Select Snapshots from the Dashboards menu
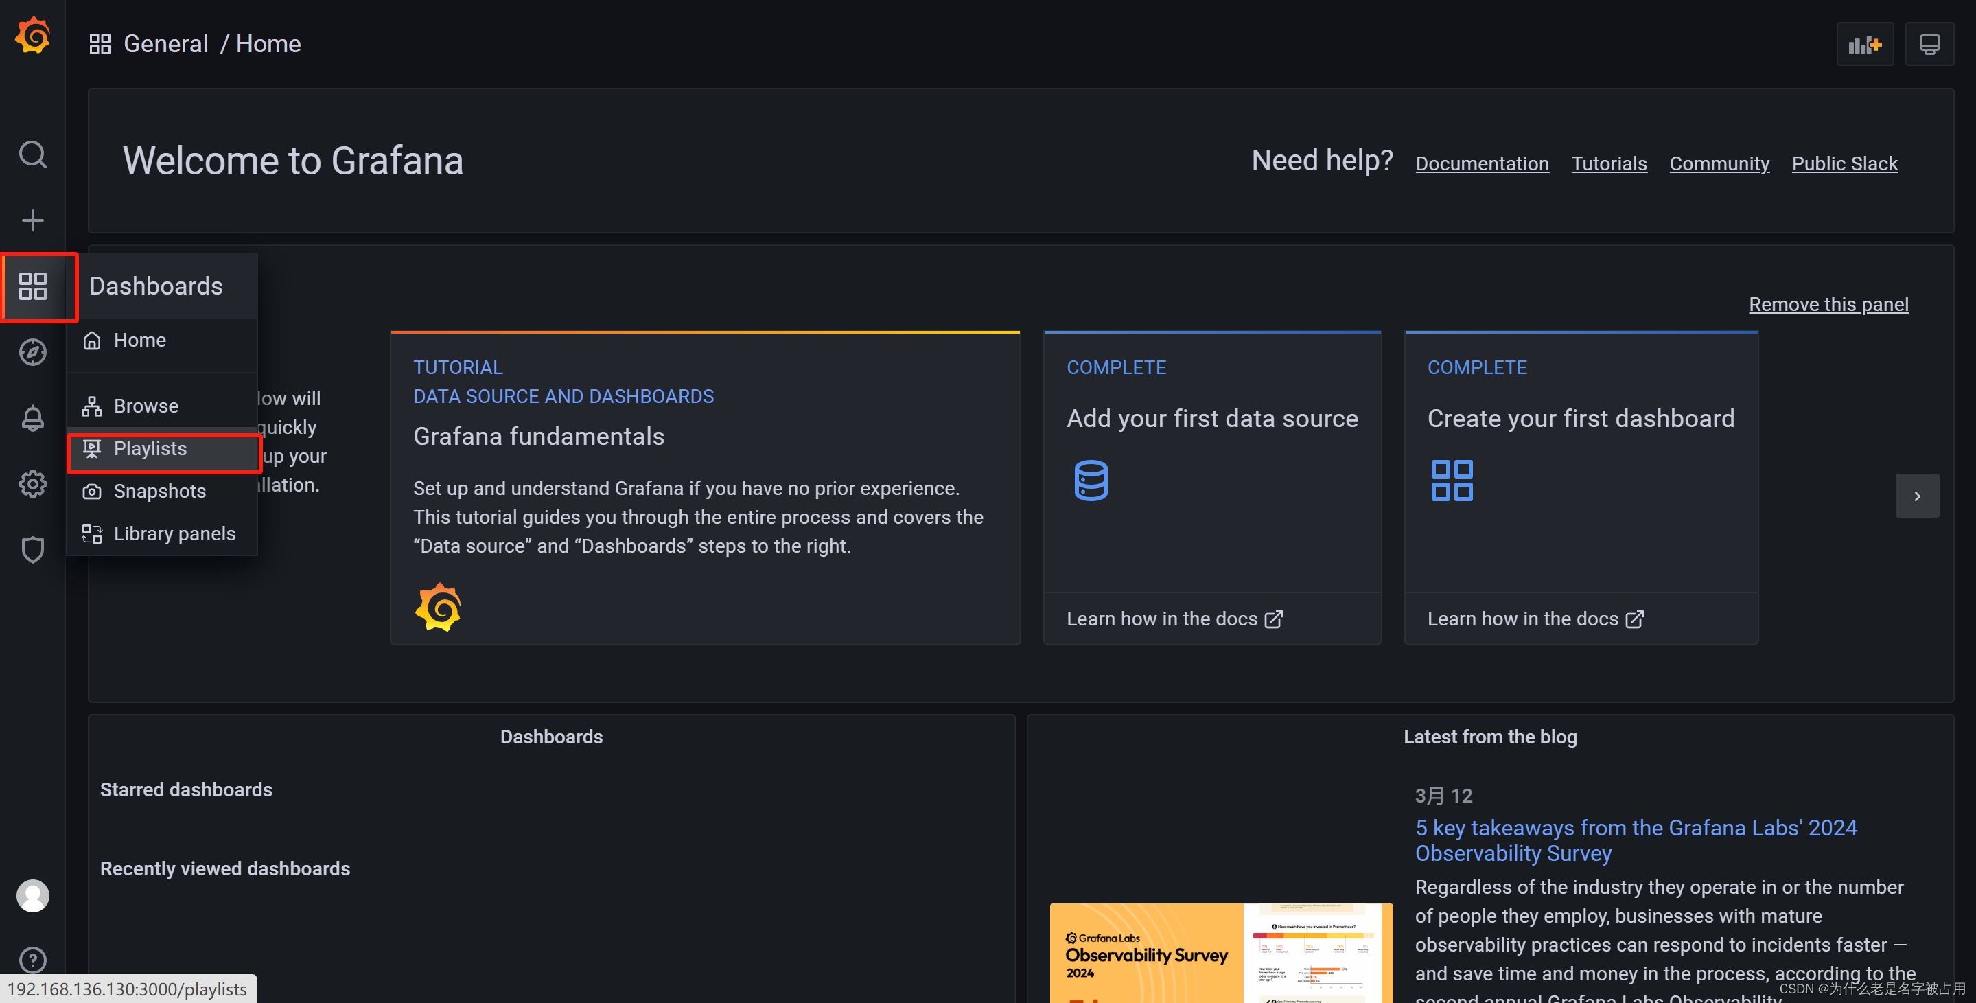Screen dimensions: 1976x1003 coord(162,491)
